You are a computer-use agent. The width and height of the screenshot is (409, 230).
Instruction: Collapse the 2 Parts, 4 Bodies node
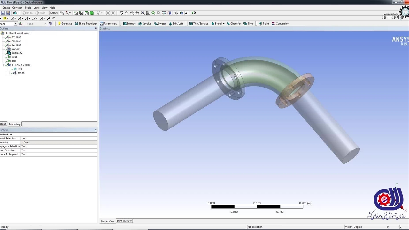tap(2, 65)
